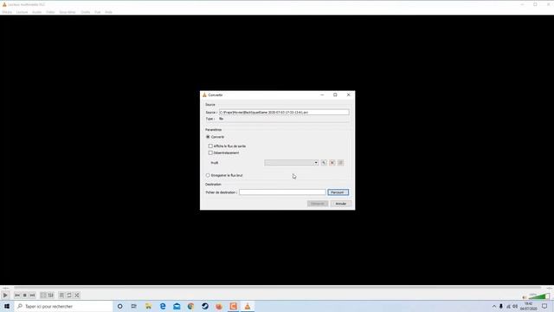Open the taskbar clock and date
Viewport: 554px width, 312px height.
coord(529,306)
